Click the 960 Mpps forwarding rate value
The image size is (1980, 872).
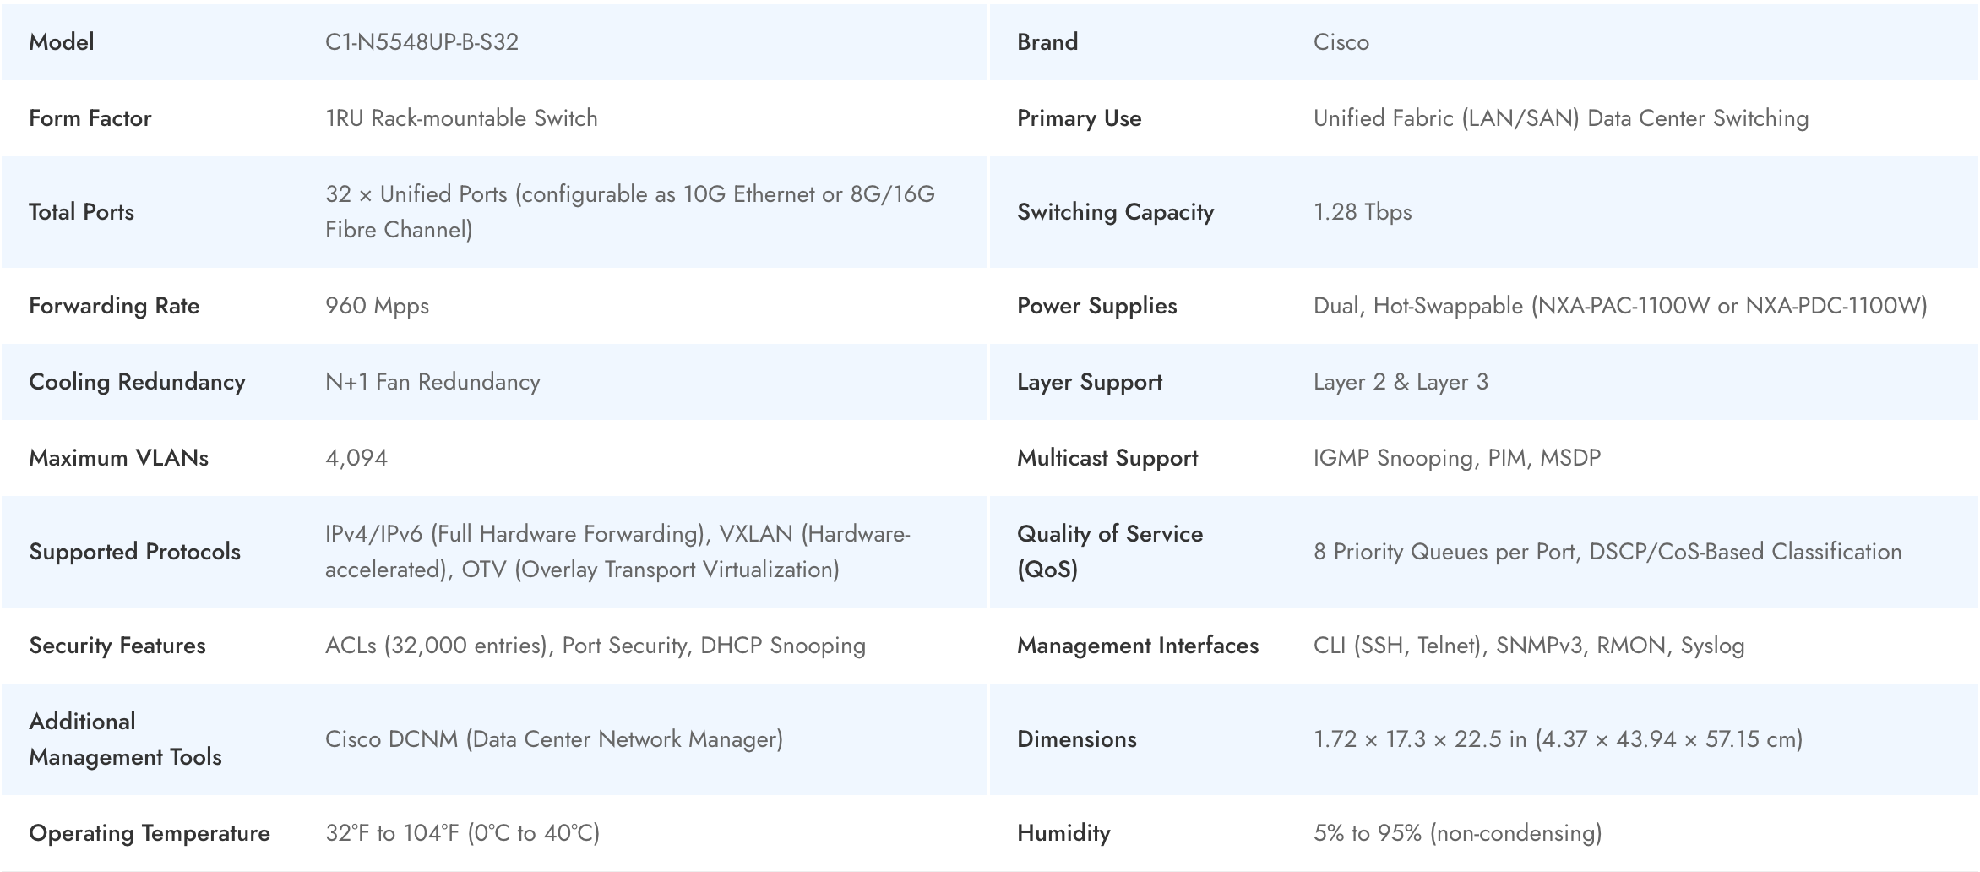coord(377,306)
